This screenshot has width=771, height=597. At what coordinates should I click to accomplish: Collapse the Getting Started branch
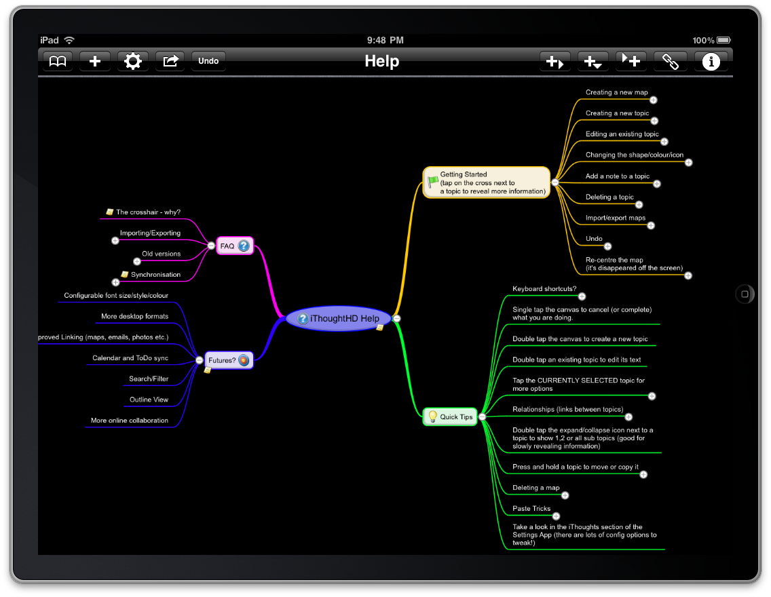(555, 182)
